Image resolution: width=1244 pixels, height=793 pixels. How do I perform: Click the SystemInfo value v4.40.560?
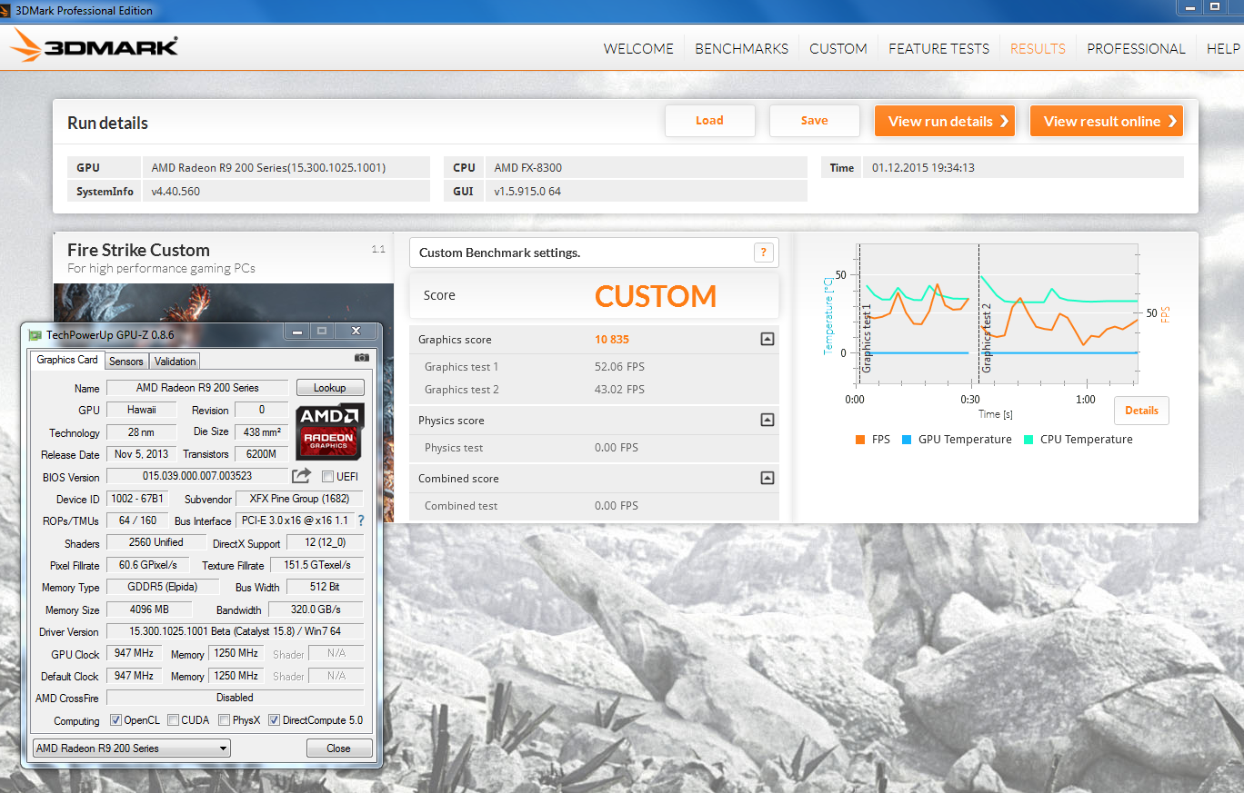pyautogui.click(x=176, y=192)
